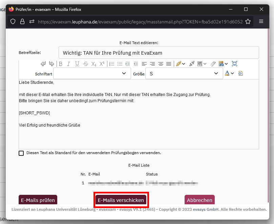Open the Größe size dropdown
This screenshot has height=224, width=274.
184,73
